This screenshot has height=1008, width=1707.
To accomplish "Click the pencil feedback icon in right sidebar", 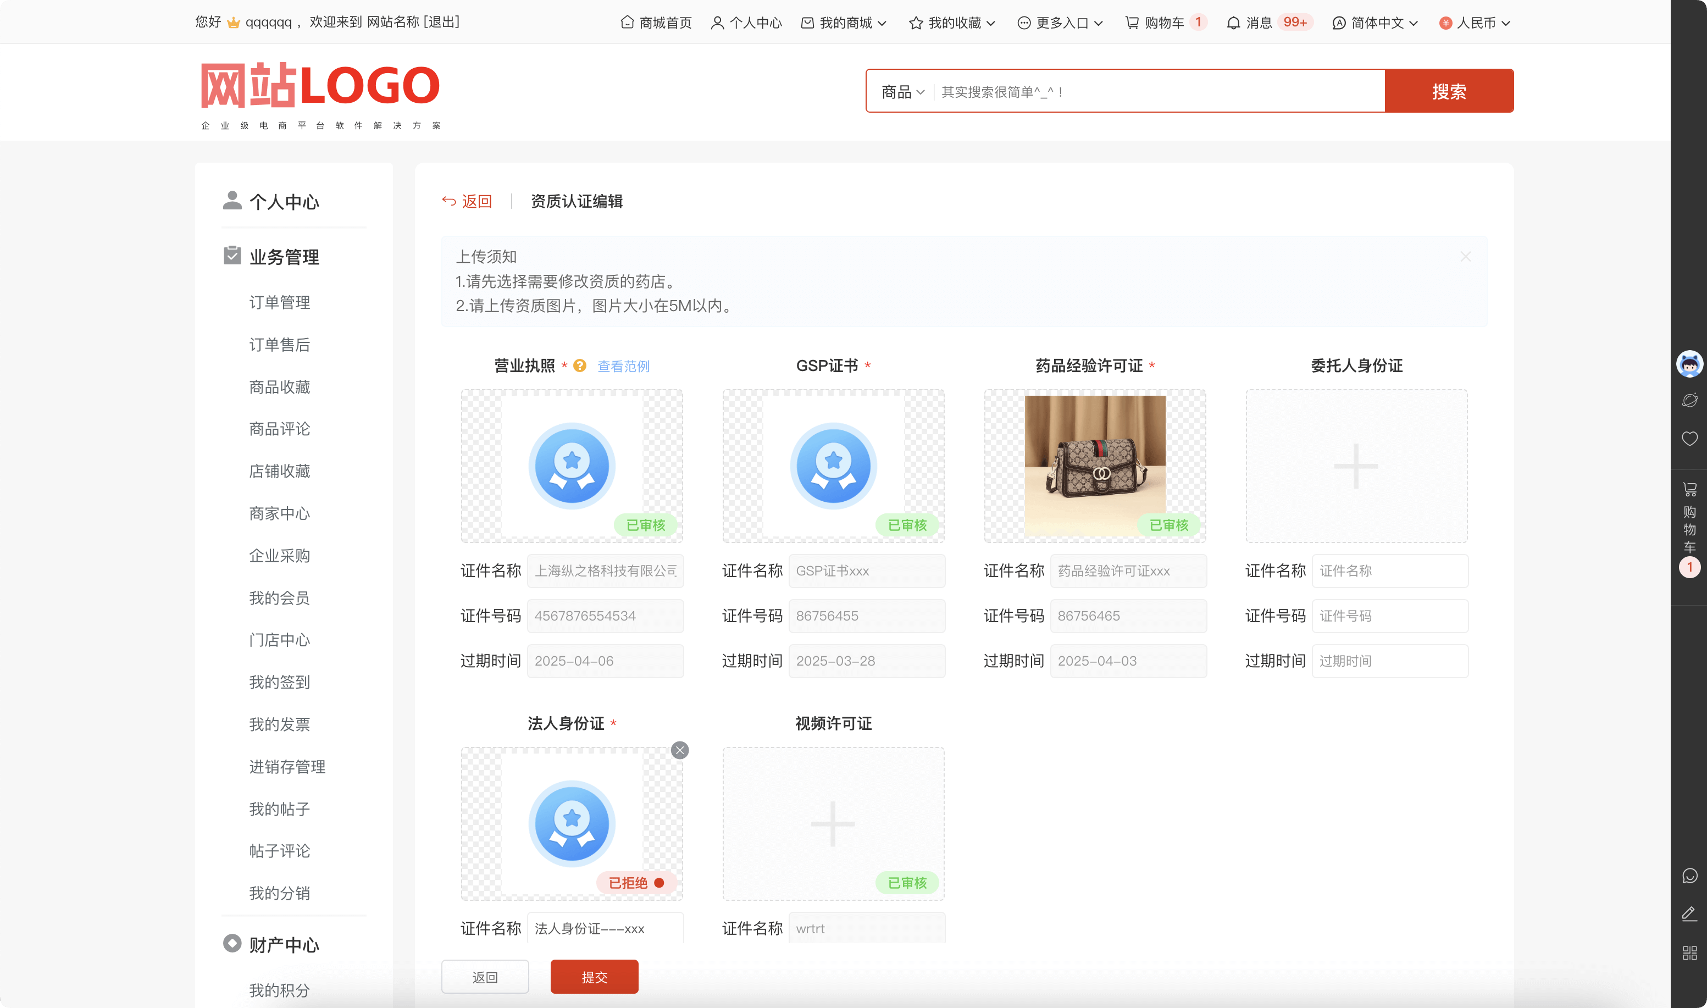I will tap(1689, 914).
